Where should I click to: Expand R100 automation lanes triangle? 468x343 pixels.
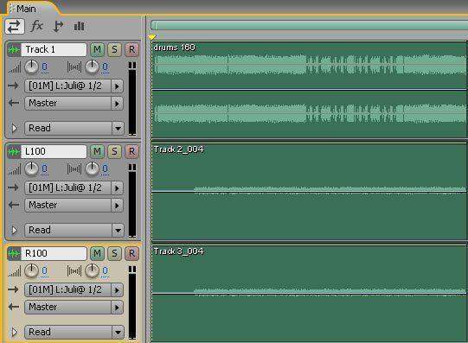(14, 332)
